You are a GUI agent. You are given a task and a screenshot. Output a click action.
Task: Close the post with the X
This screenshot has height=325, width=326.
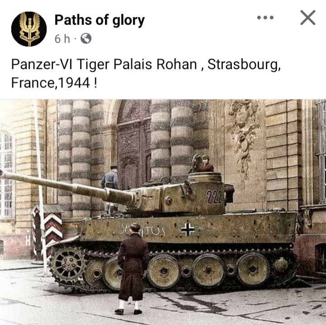point(308,18)
